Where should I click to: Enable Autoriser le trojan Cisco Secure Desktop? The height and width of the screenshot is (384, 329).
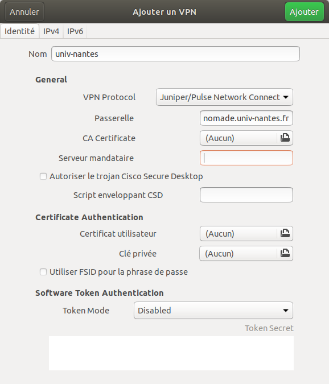[x=43, y=176]
